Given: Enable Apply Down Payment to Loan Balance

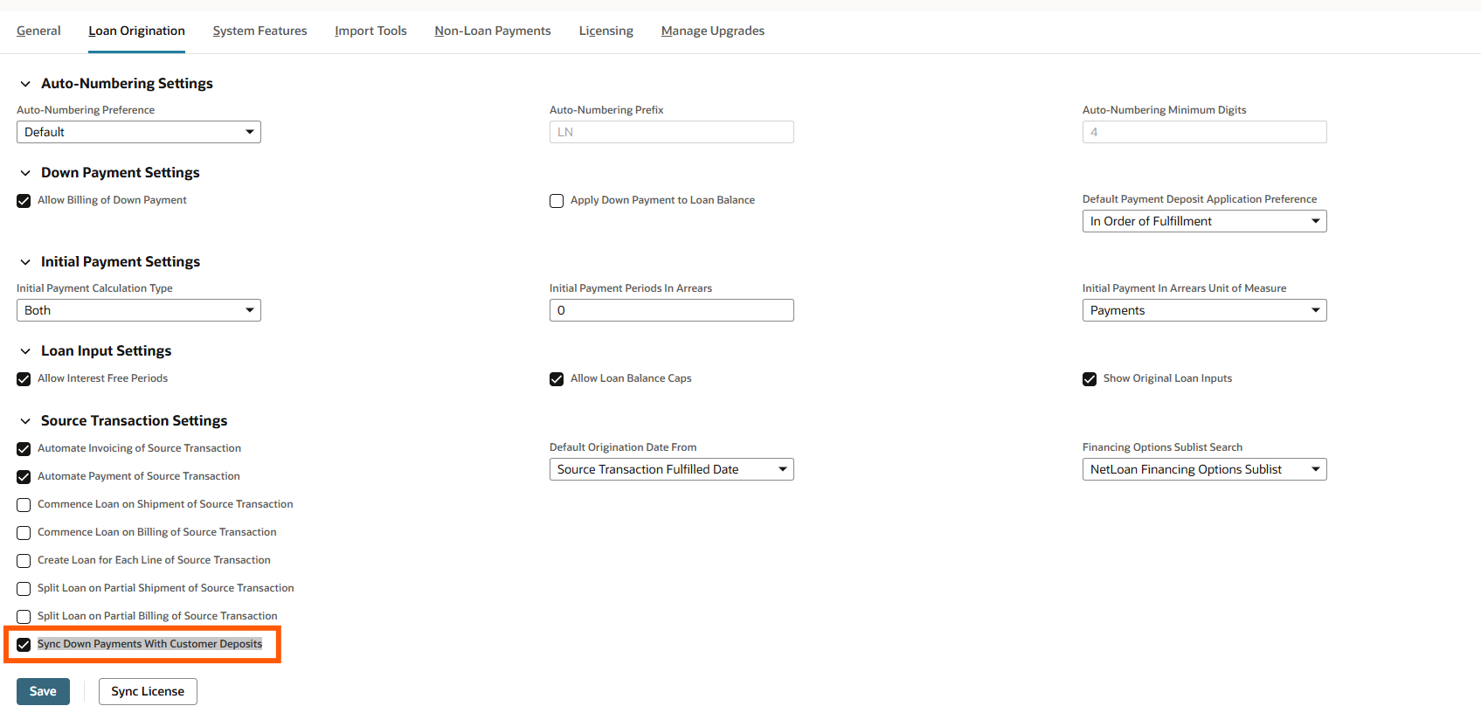Looking at the screenshot, I should pyautogui.click(x=557, y=201).
